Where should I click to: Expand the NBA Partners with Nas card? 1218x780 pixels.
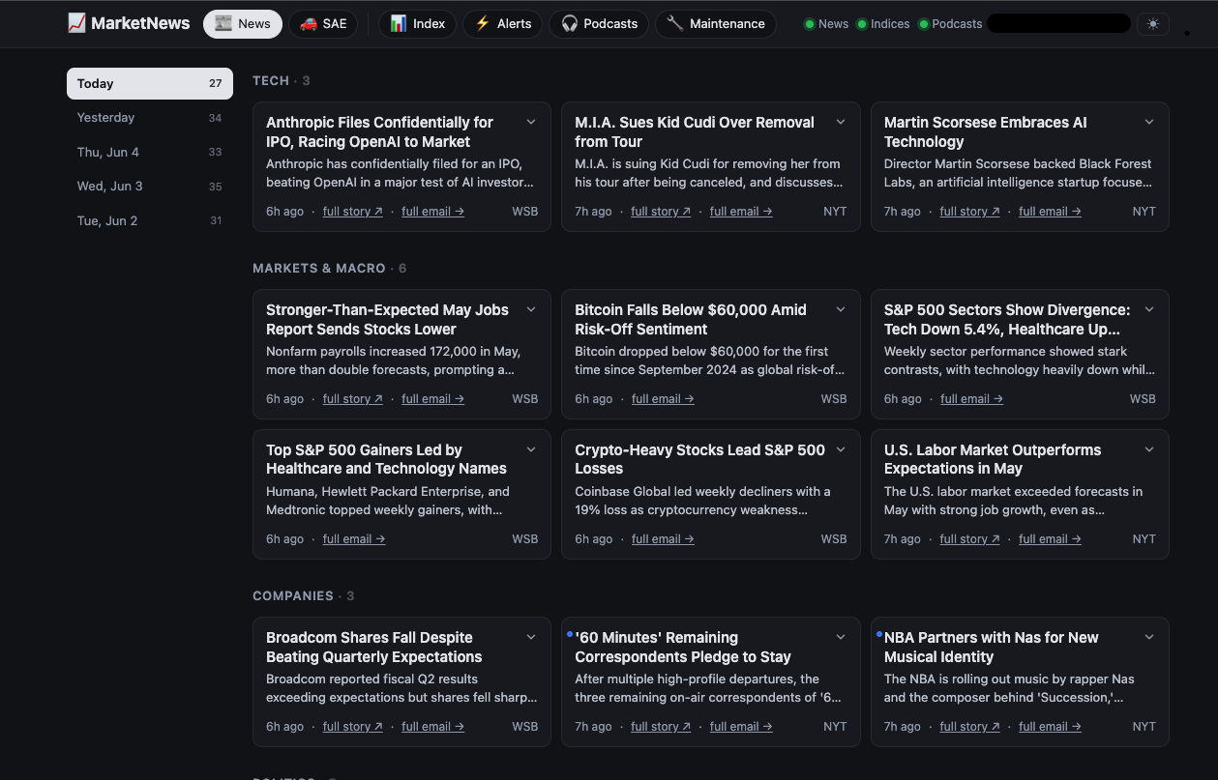pyautogui.click(x=1149, y=638)
